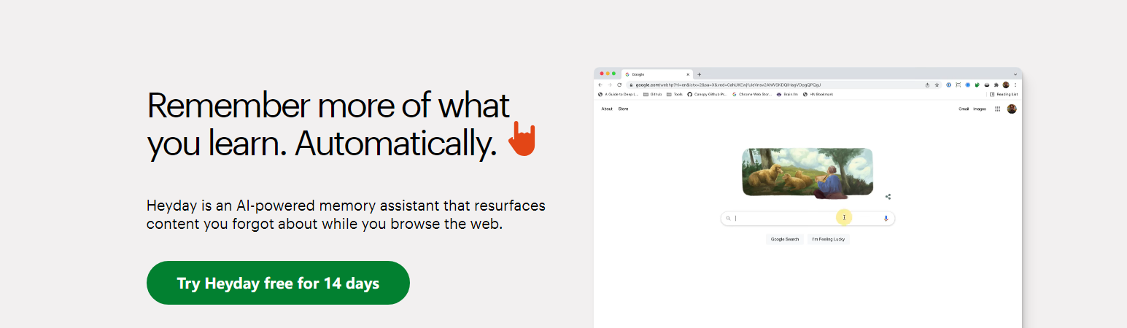Open Chrome's three-dot menu
This screenshot has height=328, width=1127.
[x=1015, y=85]
